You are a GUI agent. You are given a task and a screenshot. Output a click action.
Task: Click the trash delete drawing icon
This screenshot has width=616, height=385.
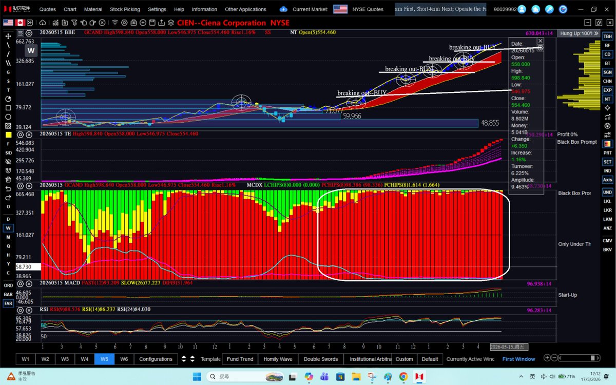(8, 180)
